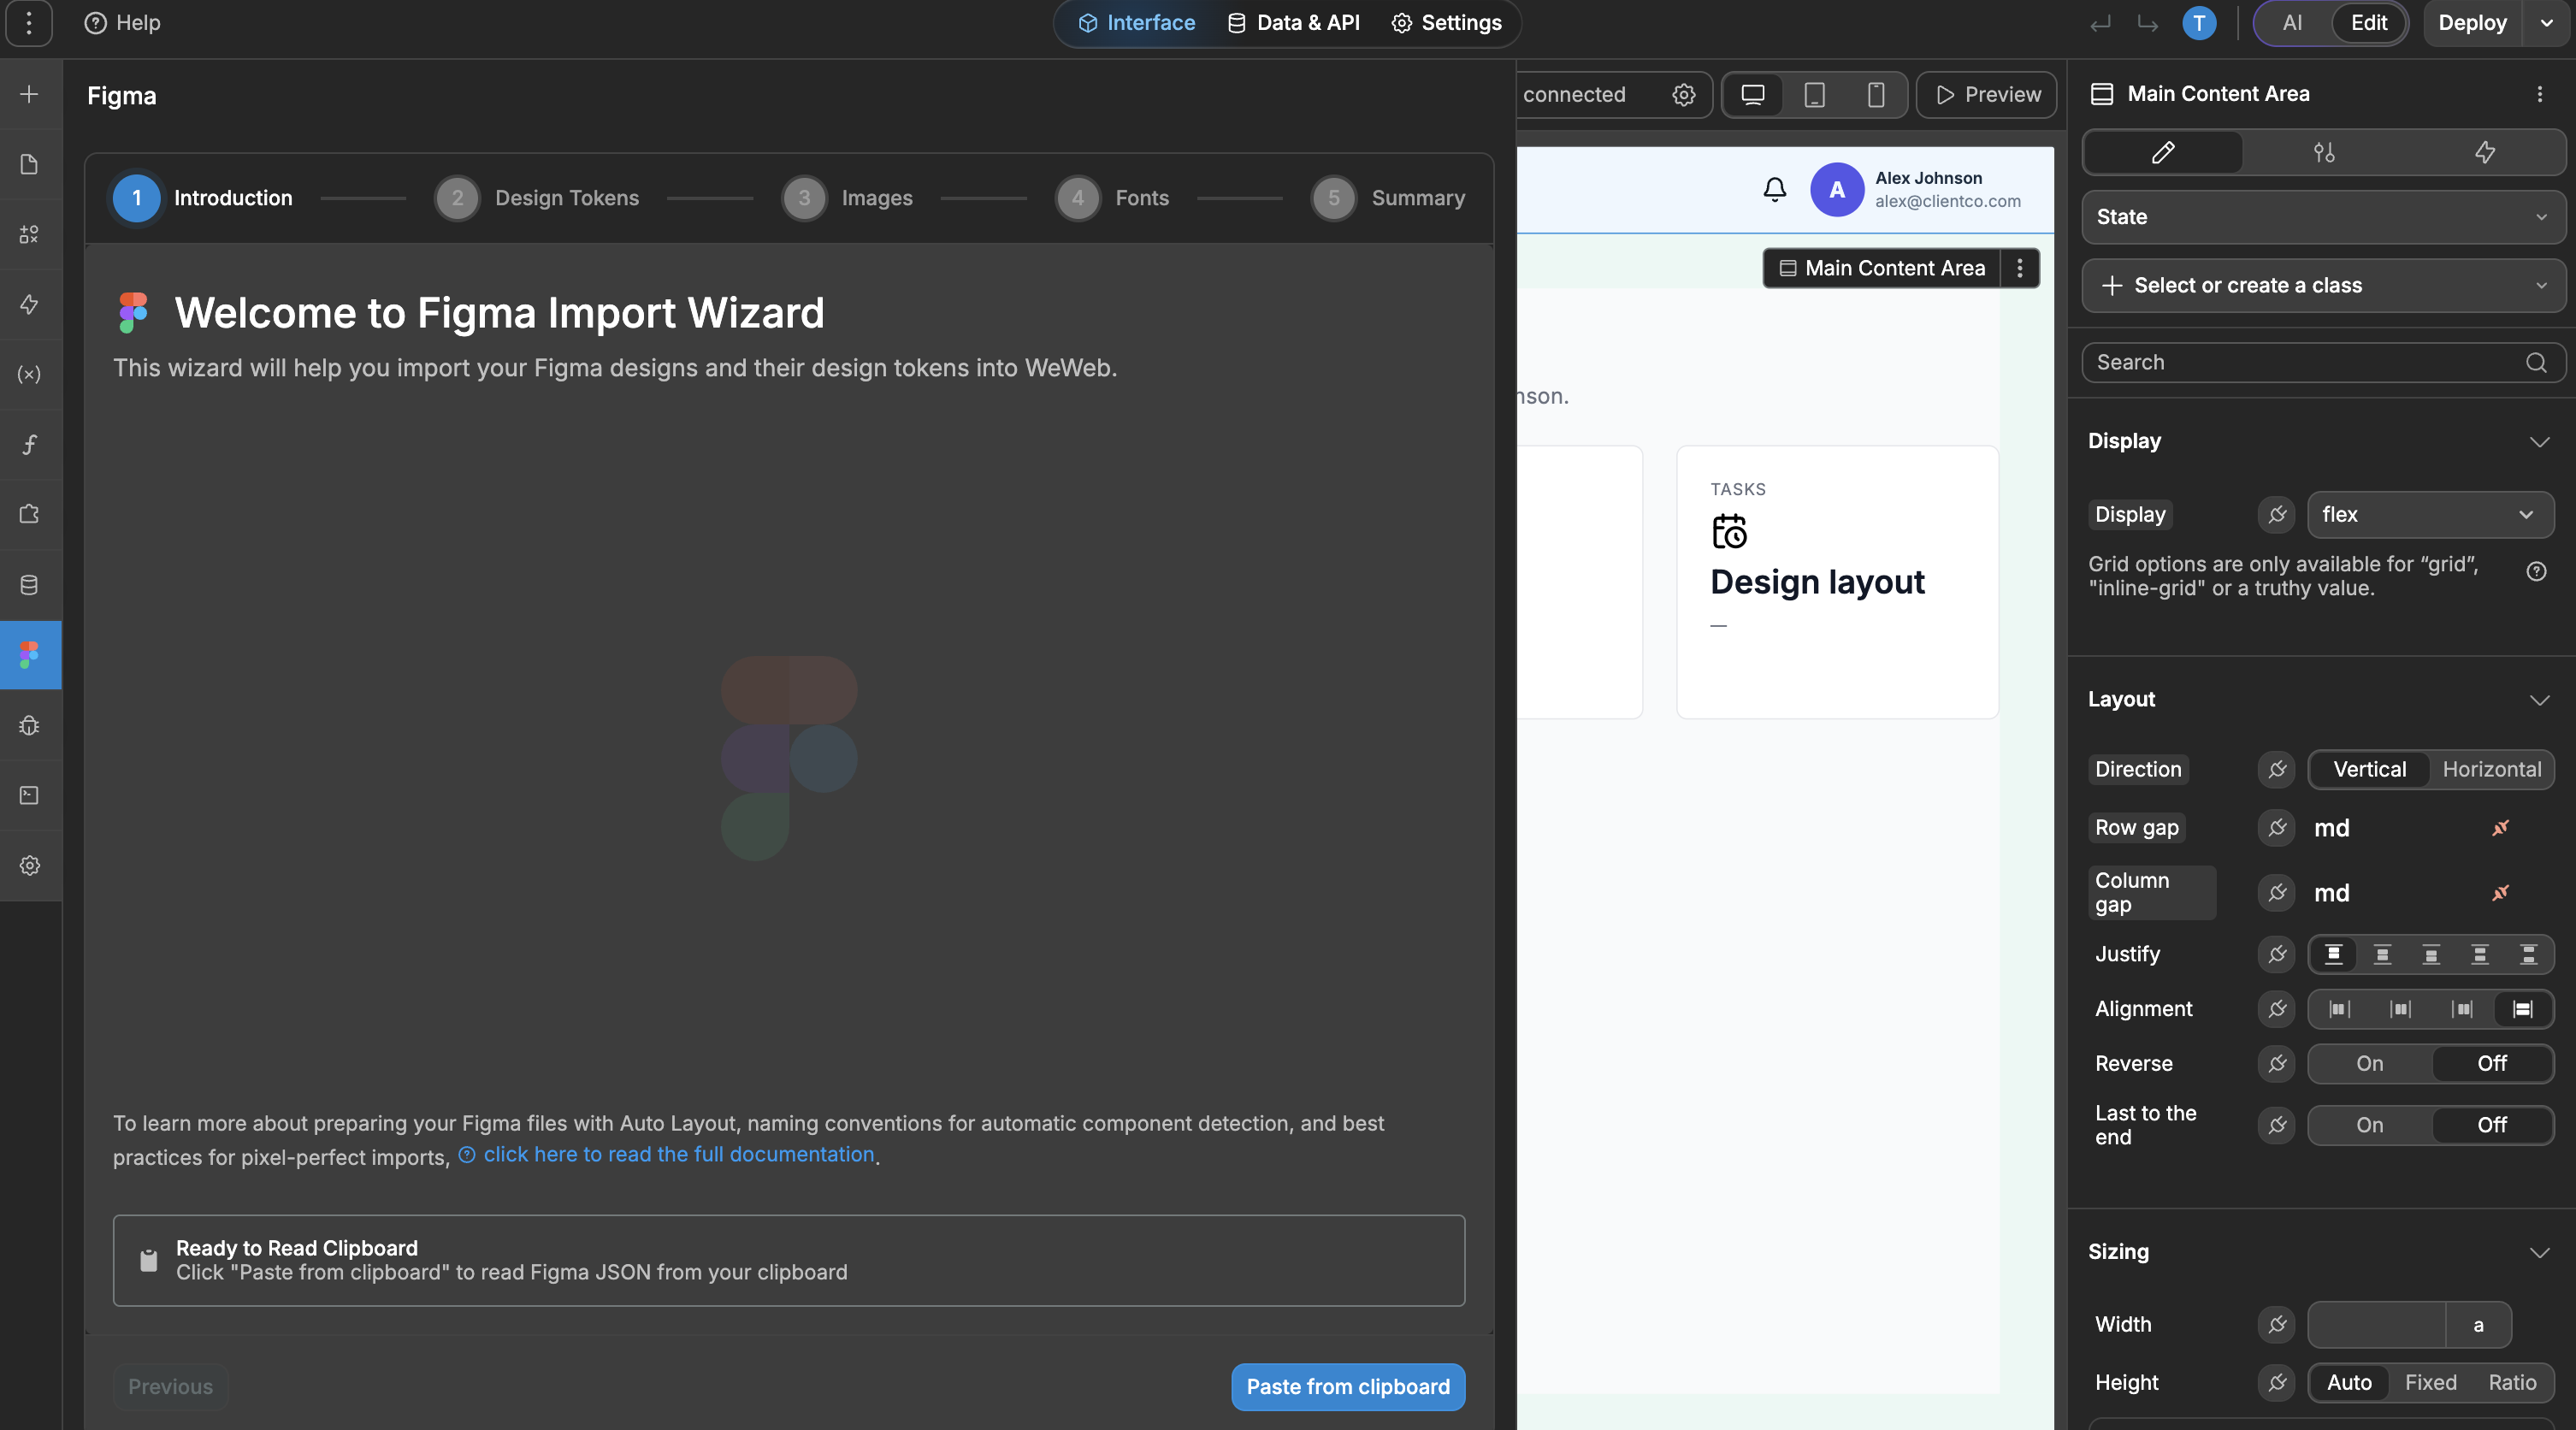Open the lightning workflows tab in right panel
The height and width of the screenshot is (1430, 2576).
pos(2484,152)
